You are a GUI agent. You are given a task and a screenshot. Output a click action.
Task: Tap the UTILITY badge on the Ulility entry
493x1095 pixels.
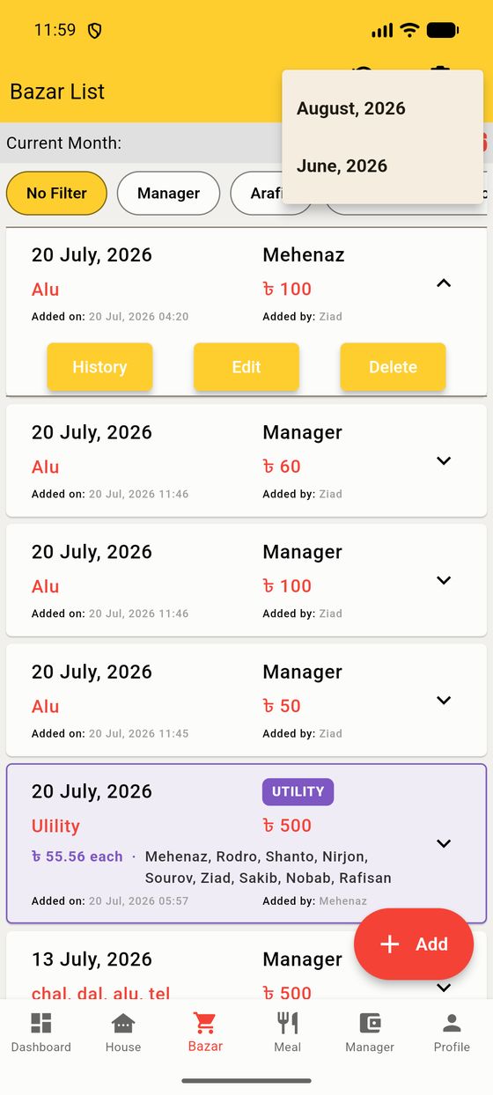click(298, 791)
